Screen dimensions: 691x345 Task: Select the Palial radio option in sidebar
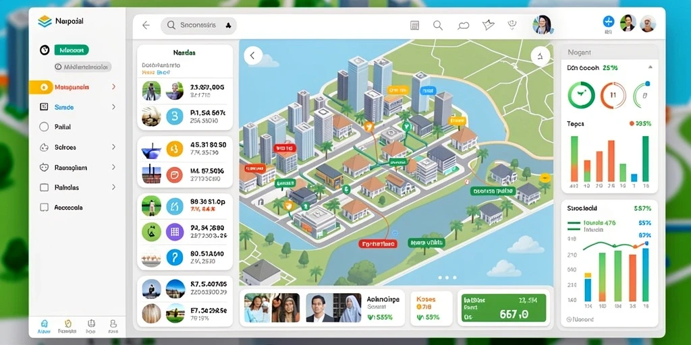[x=44, y=127]
